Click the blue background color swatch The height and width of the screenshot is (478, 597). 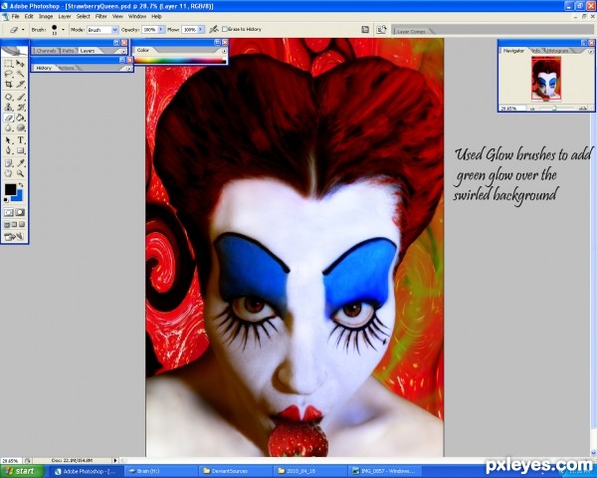(x=18, y=196)
